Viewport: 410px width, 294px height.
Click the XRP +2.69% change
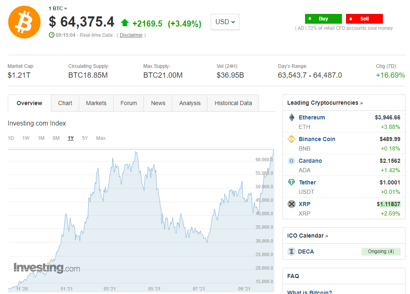coord(390,213)
